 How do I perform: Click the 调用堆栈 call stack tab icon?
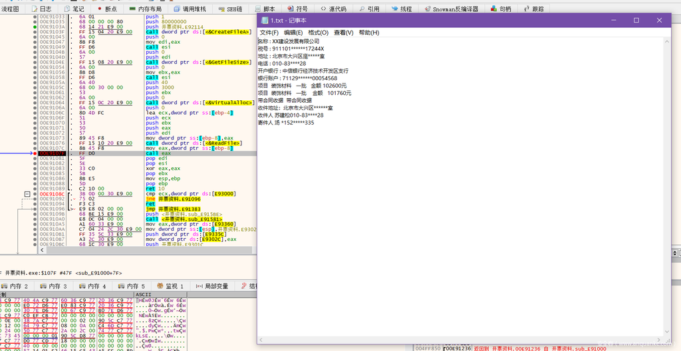click(x=177, y=9)
